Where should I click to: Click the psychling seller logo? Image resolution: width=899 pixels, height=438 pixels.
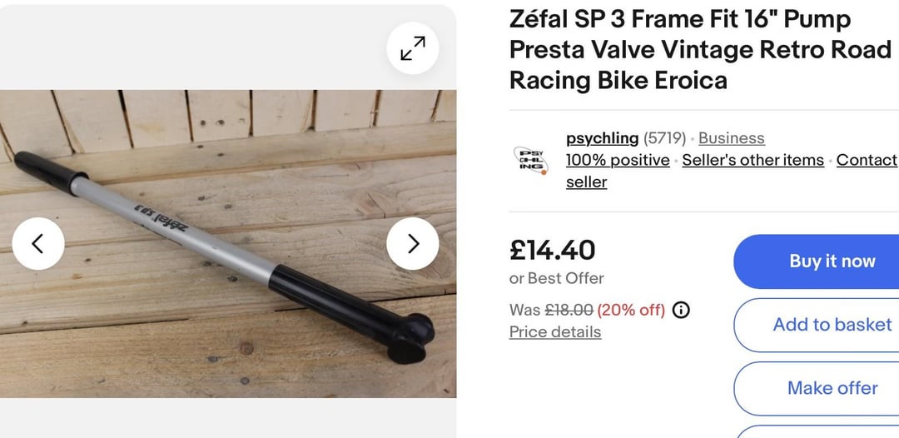[530, 160]
